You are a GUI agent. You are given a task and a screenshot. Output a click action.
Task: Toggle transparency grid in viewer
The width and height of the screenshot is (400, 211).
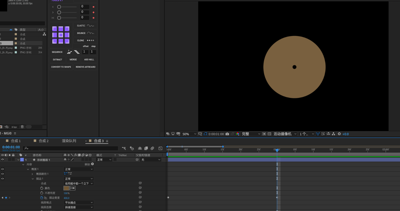pyautogui.click(x=269, y=134)
